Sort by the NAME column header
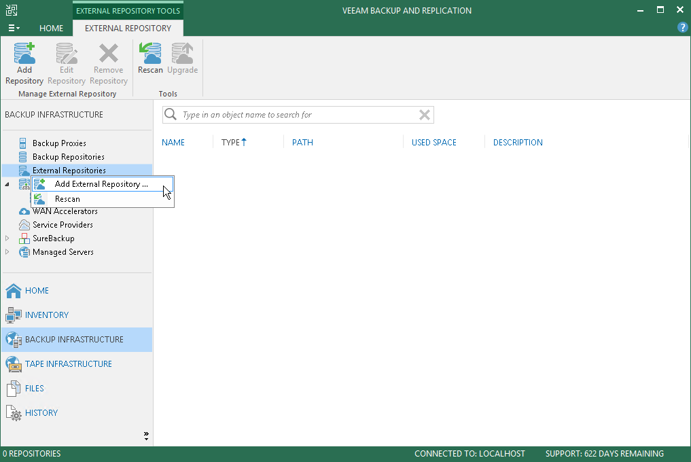Viewport: 691px width, 462px height. 173,143
